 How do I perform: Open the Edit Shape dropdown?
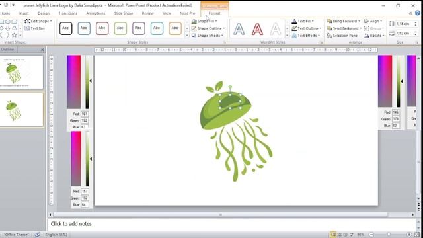click(38, 21)
